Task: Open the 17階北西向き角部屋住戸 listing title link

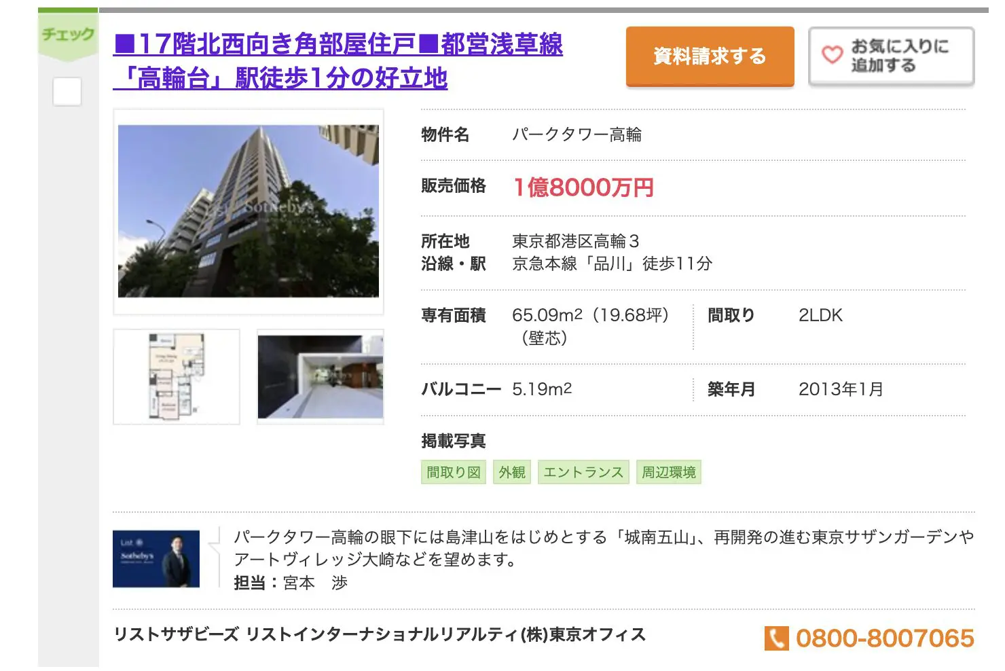Action: (337, 61)
